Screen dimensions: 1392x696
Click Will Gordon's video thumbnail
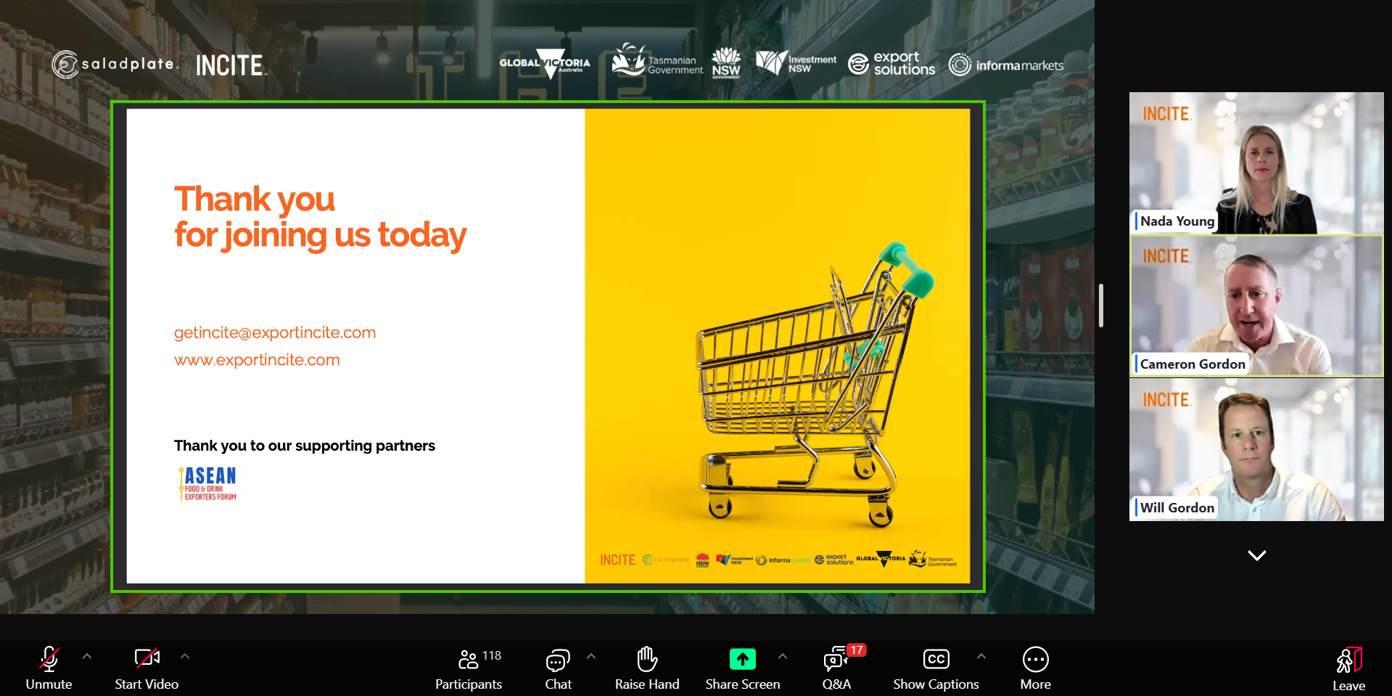(x=1256, y=449)
